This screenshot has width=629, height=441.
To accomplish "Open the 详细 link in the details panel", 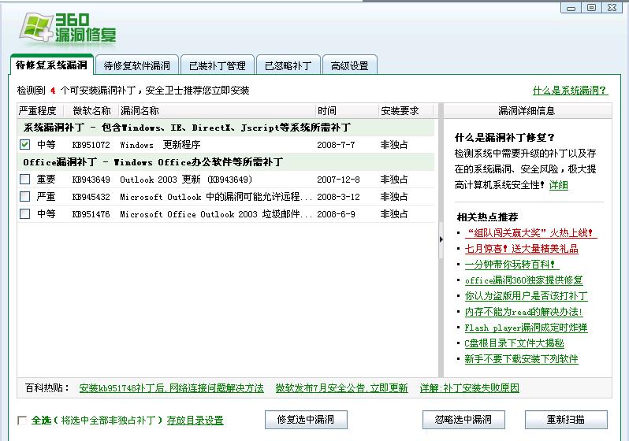I will [x=558, y=185].
